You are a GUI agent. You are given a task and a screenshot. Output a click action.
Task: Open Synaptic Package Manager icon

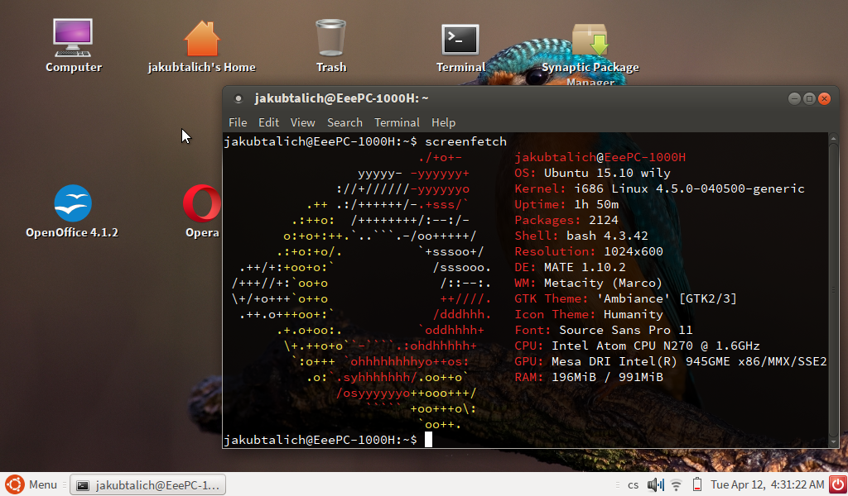(590, 40)
